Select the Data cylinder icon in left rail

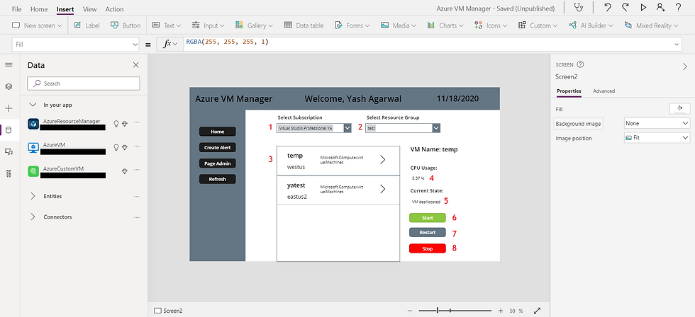(9, 130)
